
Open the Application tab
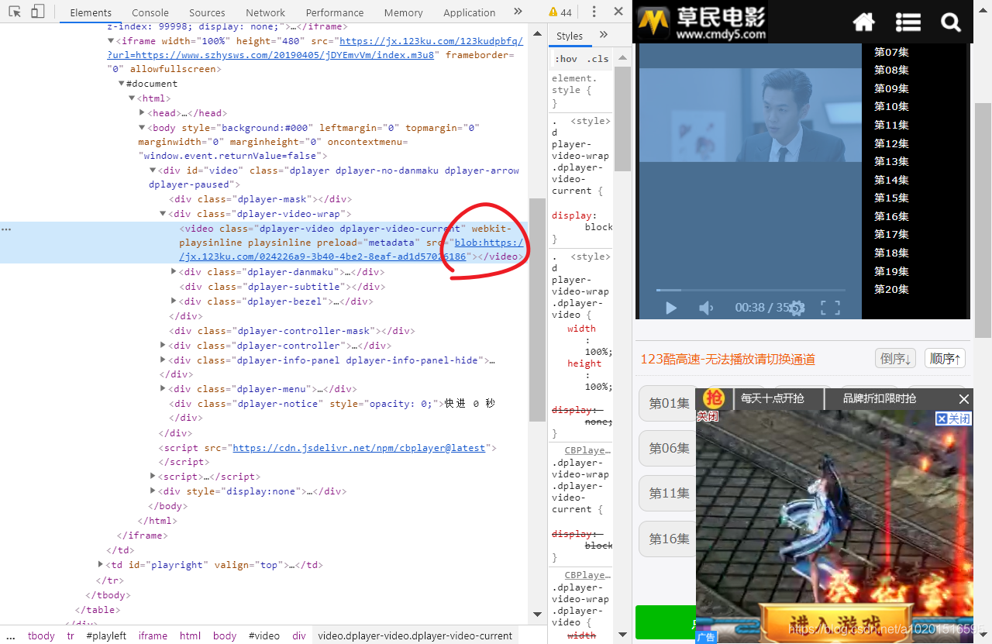coord(470,12)
